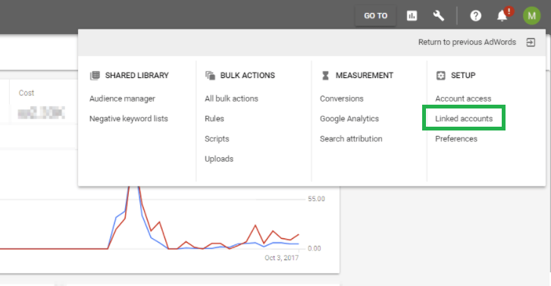Open Search attribution
The height and width of the screenshot is (286, 551).
tap(351, 139)
